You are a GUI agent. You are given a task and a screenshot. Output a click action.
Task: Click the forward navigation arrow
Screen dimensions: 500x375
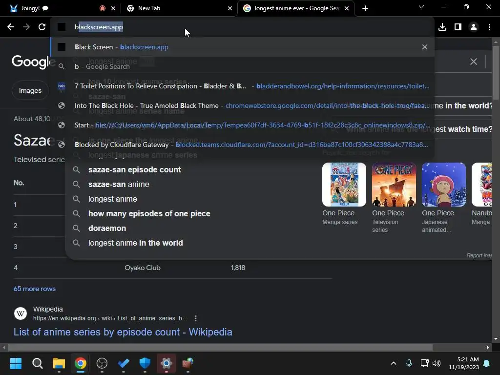pyautogui.click(x=26, y=27)
